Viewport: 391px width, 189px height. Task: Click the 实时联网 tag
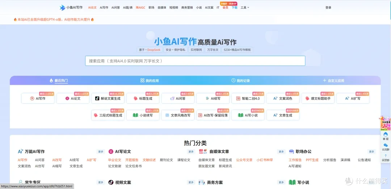click(x=196, y=50)
